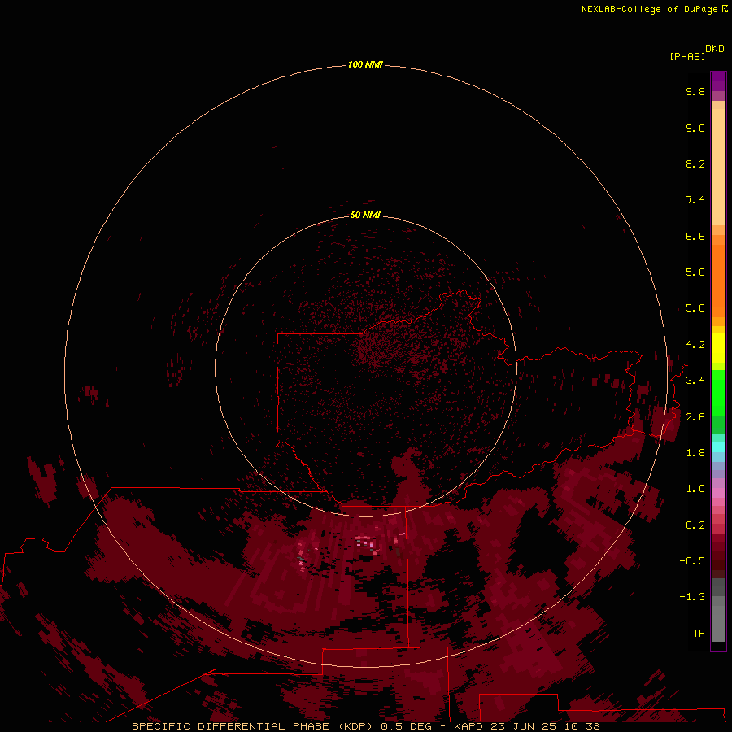732x732 pixels.
Task: Click the cyan segment of the color bar
Action: pos(718,447)
